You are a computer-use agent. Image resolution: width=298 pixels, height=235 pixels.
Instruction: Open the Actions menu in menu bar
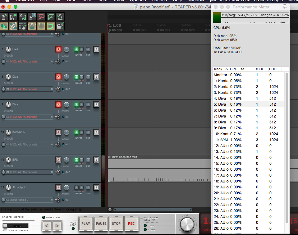[x=159, y=1]
